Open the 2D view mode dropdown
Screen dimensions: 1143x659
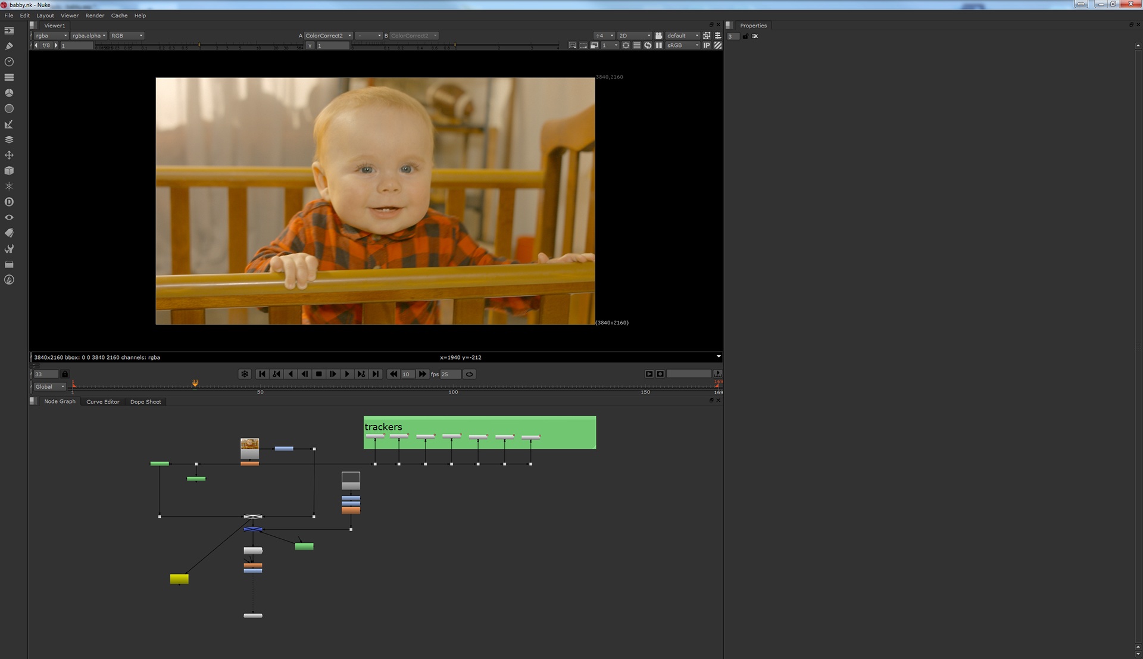(x=634, y=36)
